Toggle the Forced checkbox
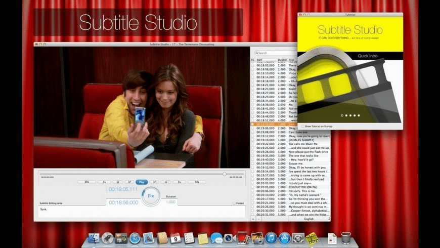The width and height of the screenshot is (440, 248). [x=234, y=203]
